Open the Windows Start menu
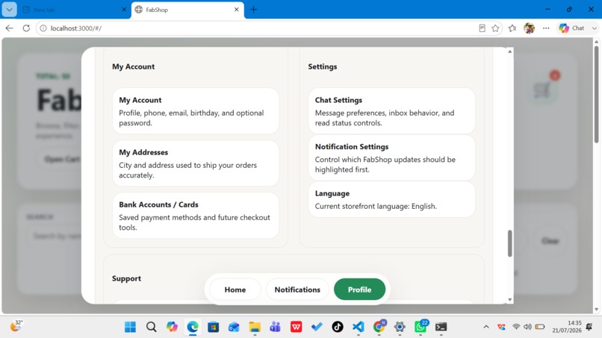Image resolution: width=602 pixels, height=338 pixels. [x=130, y=327]
